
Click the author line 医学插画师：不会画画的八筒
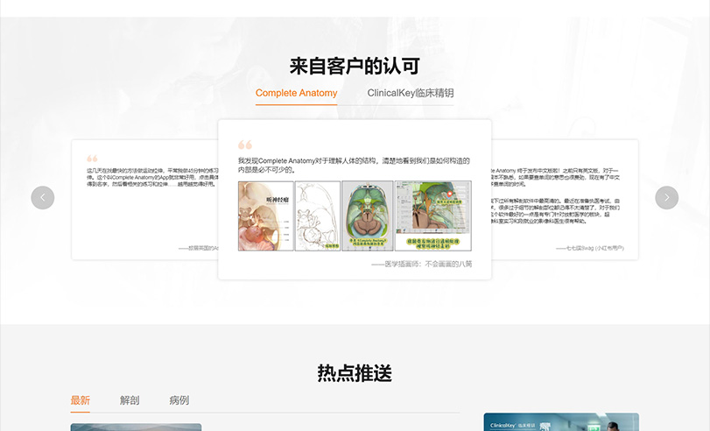[422, 265]
